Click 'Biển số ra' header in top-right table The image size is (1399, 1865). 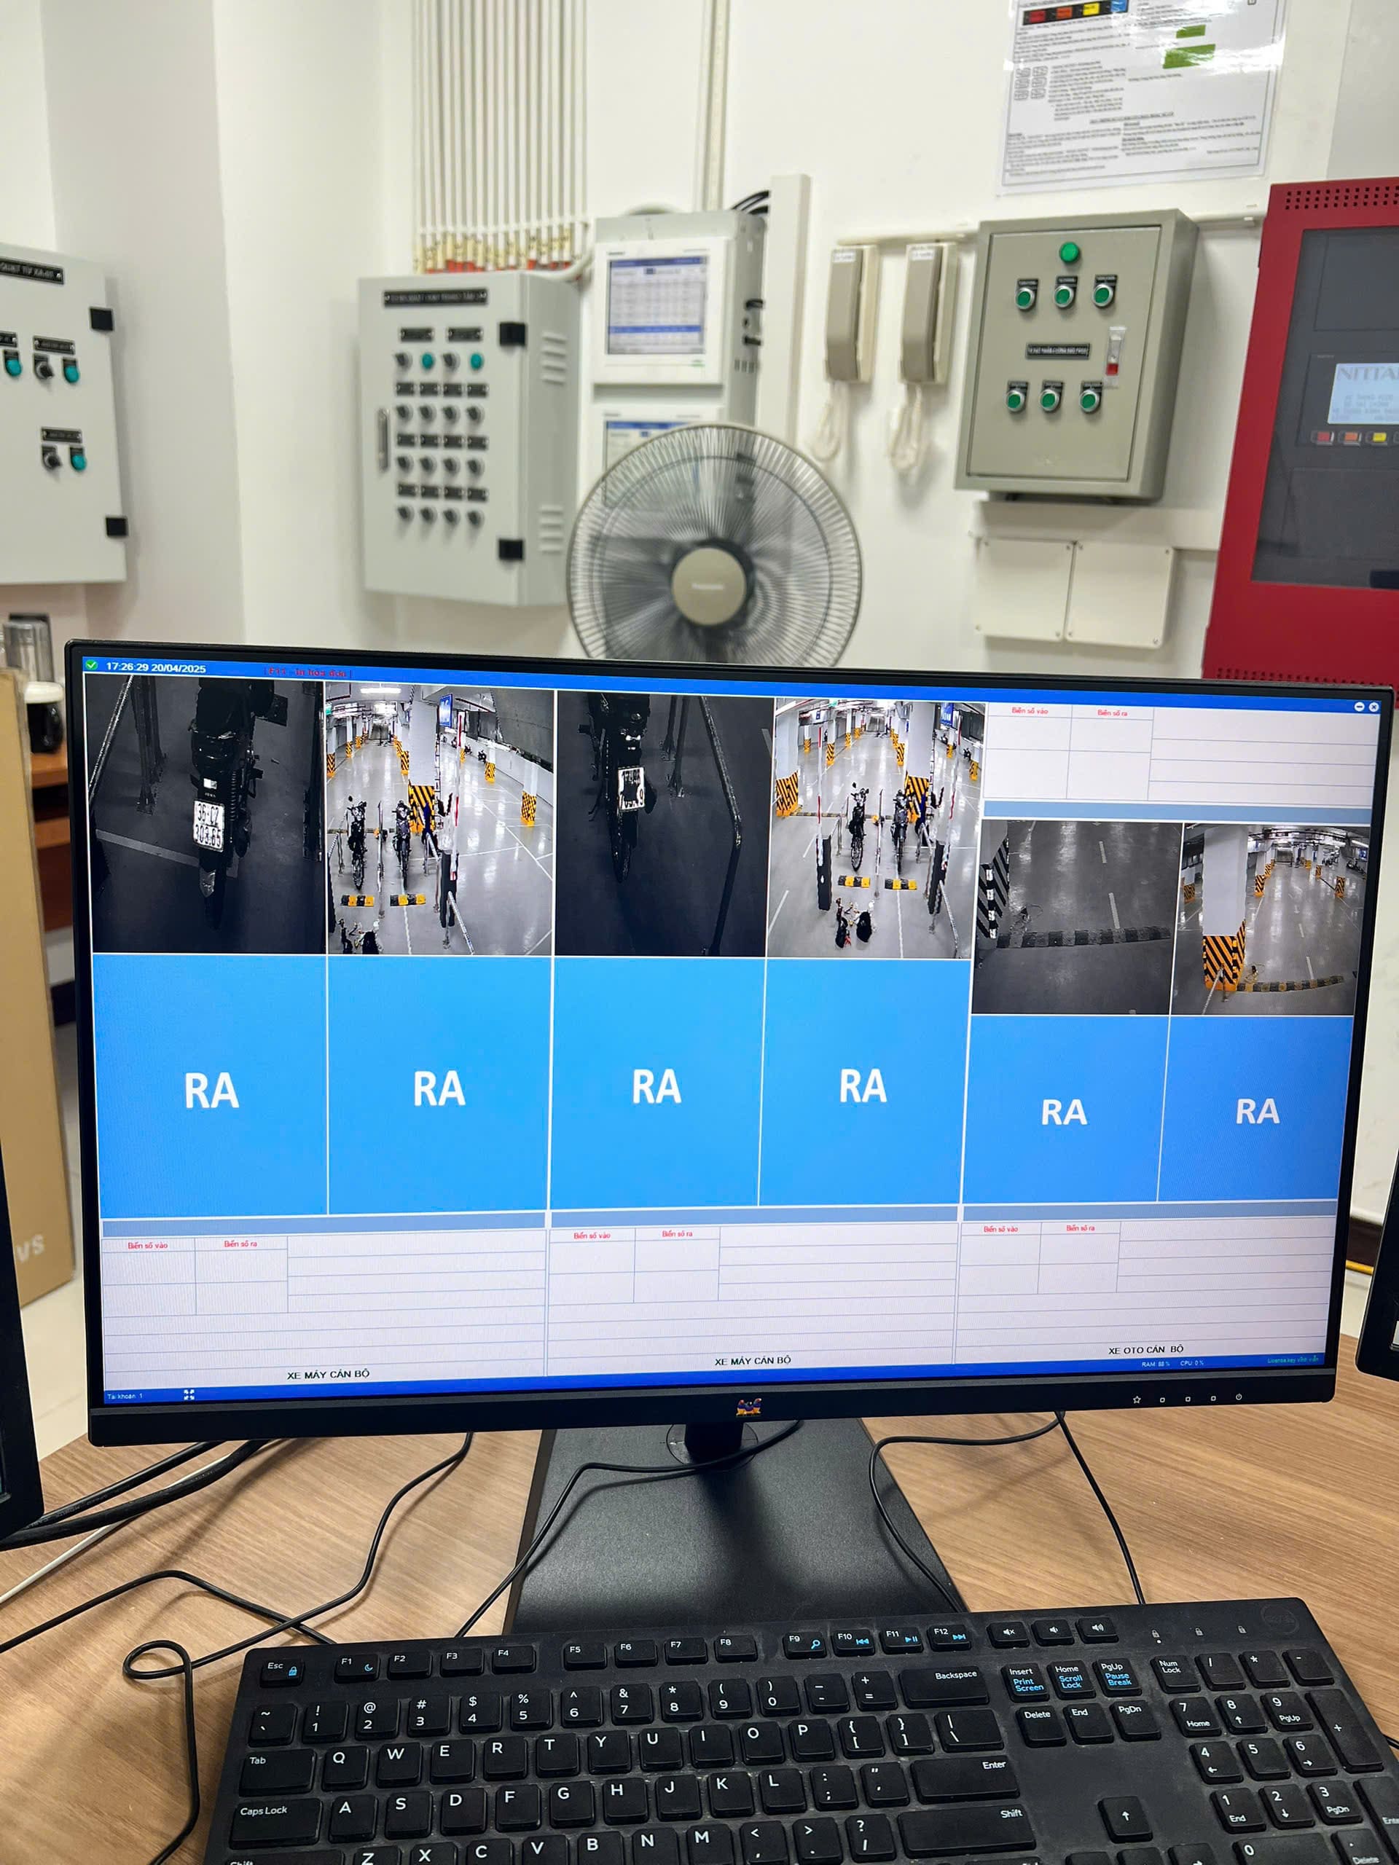pos(1113,712)
